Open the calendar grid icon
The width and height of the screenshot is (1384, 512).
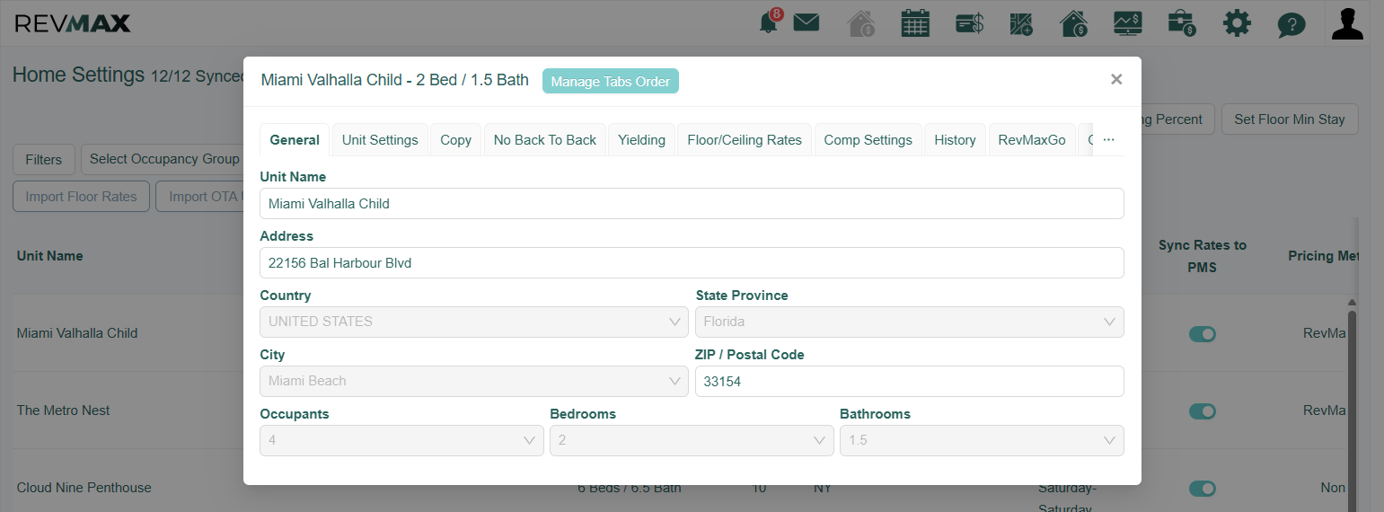[x=915, y=23]
